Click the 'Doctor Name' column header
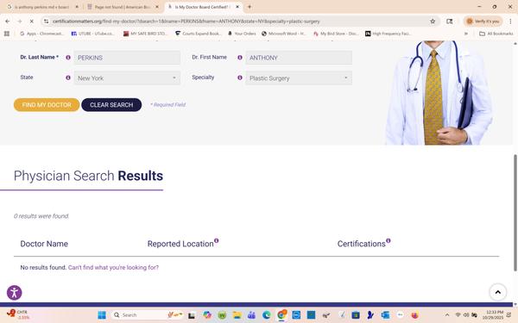Screen dimensions: 518x323 coord(44,244)
